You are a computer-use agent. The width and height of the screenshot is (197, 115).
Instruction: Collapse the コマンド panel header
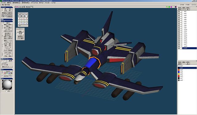point(7,21)
